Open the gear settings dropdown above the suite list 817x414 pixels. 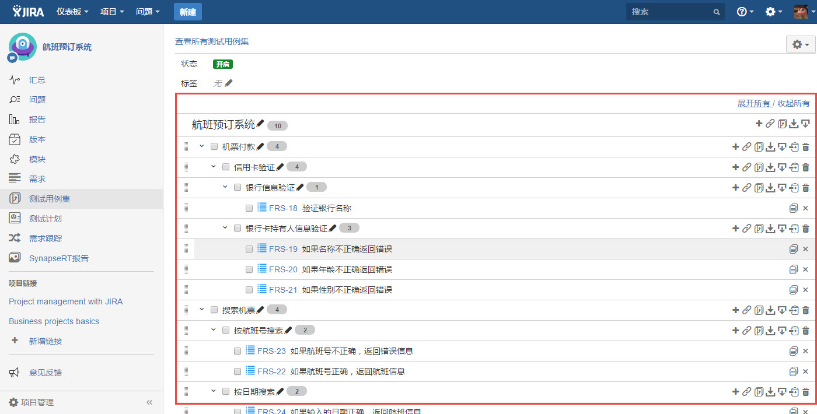800,44
